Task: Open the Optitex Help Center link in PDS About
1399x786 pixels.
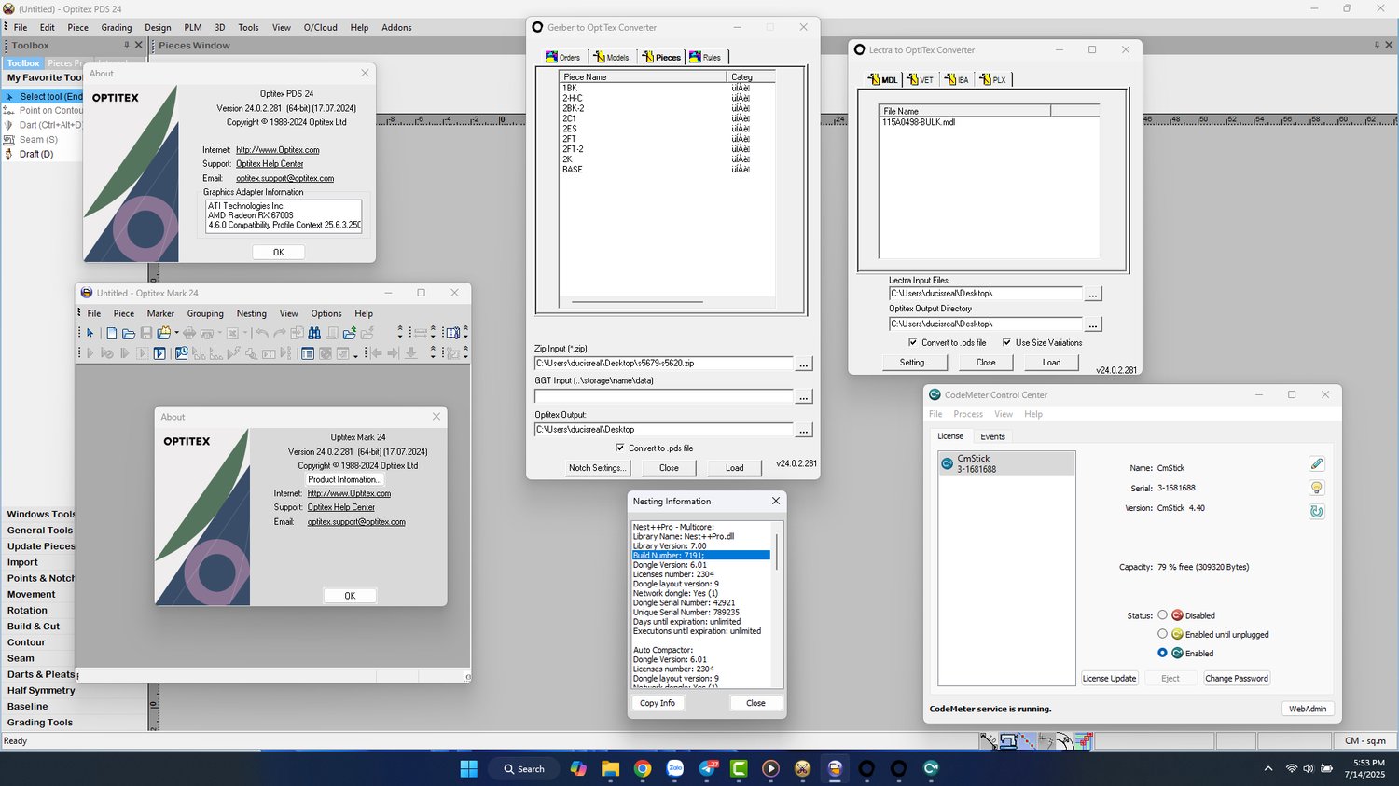Action: (x=270, y=164)
